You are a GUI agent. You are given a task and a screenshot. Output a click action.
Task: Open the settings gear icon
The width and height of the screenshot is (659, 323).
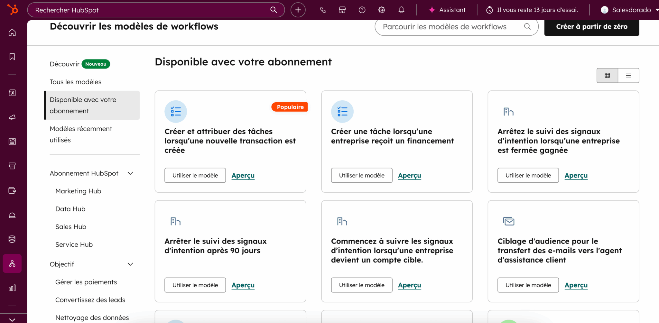[382, 10]
